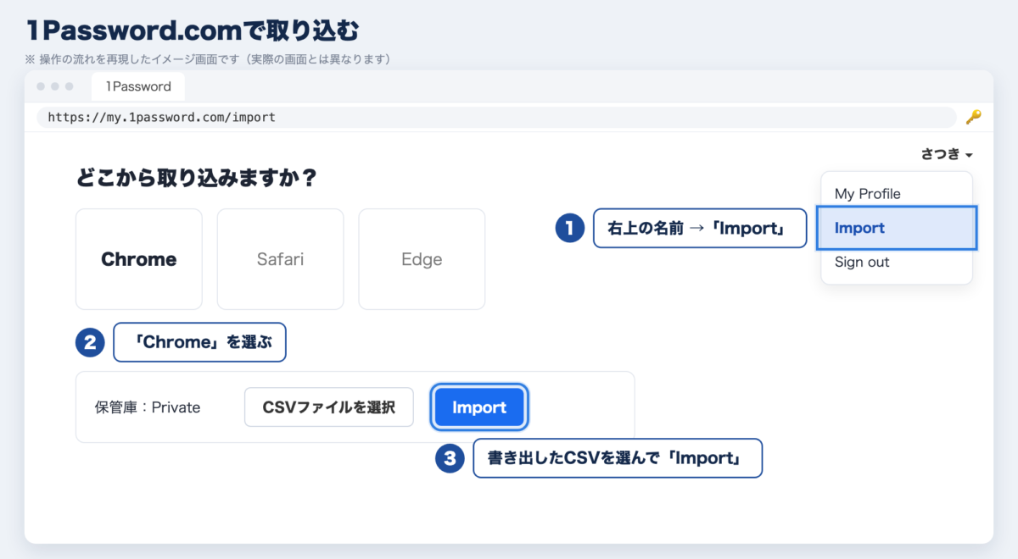
Task: Click the 1Password.comで取り込む page title
Action: pos(193,31)
